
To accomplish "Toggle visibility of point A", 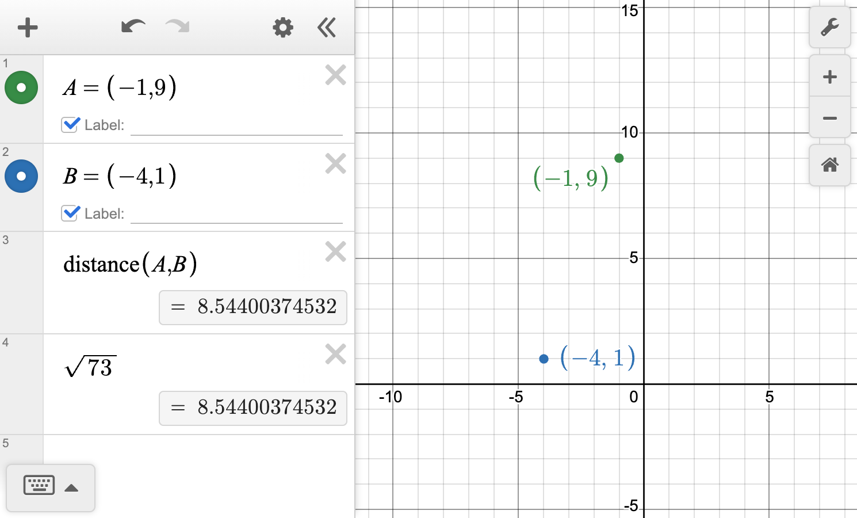I will [21, 87].
